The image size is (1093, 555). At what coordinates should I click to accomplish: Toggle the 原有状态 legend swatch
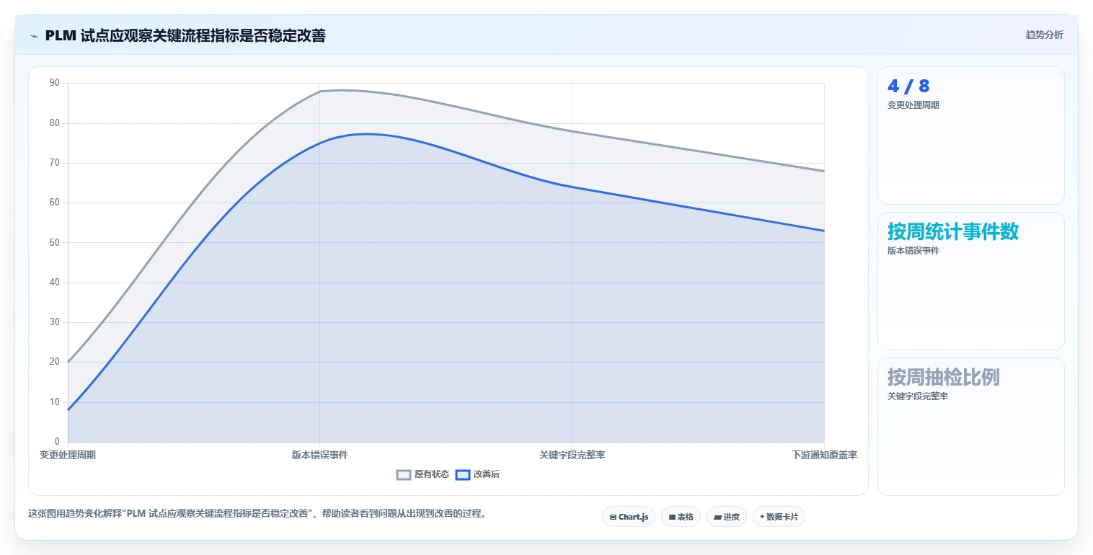(x=404, y=474)
